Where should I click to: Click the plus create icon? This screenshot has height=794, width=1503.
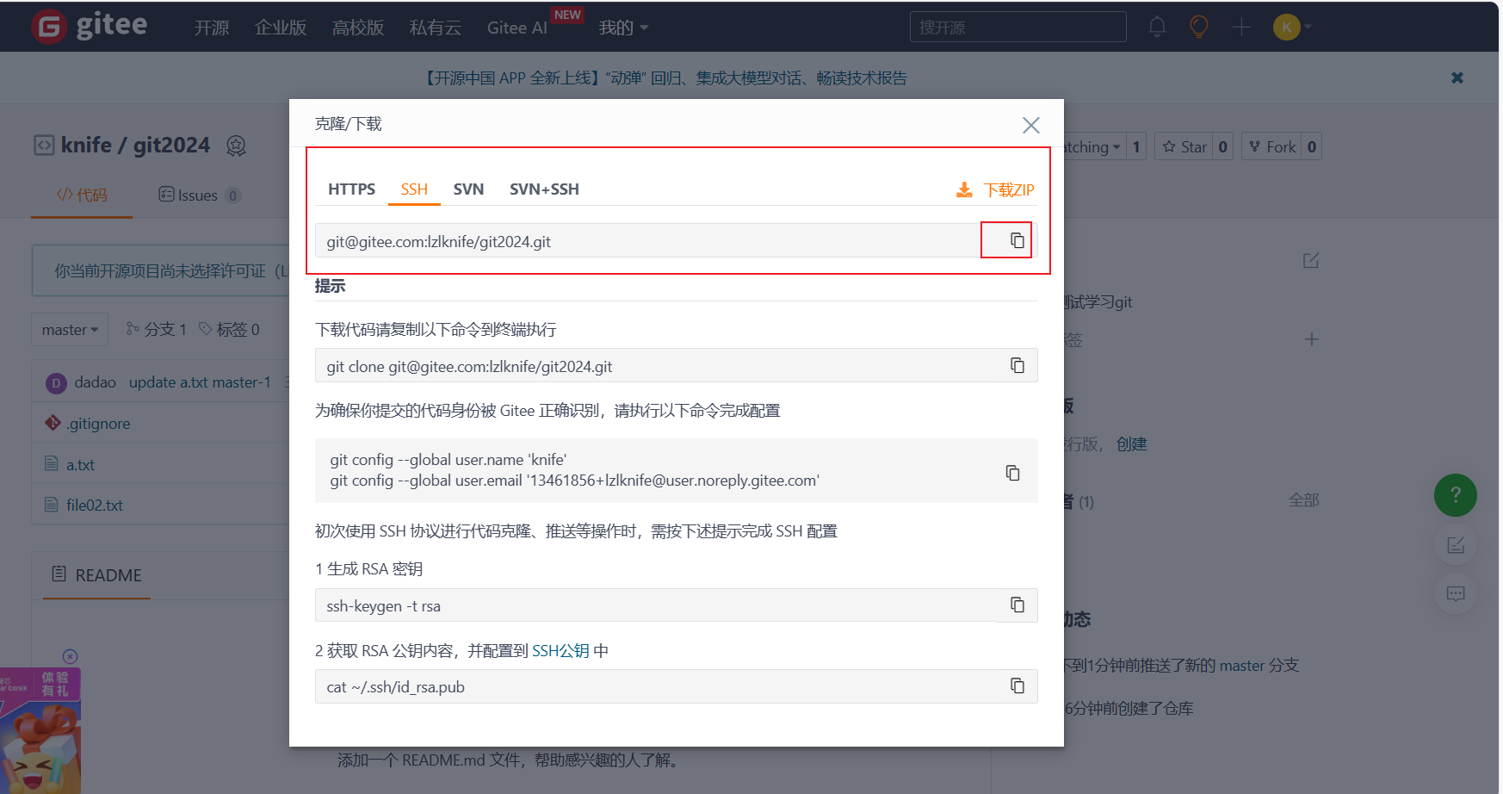click(x=1241, y=28)
